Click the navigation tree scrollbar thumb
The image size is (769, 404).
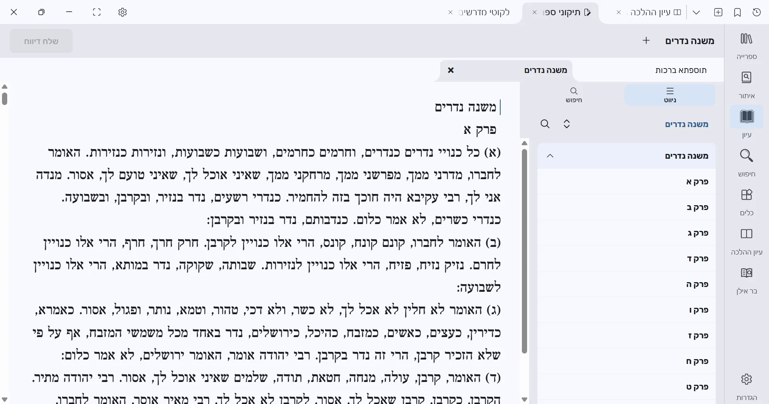525,251
